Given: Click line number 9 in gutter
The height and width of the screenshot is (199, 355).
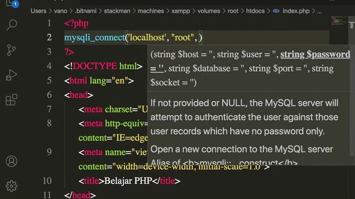Looking at the screenshot, I should tap(49, 152).
